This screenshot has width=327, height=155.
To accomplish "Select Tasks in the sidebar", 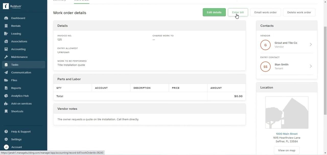I will point(24,65).
